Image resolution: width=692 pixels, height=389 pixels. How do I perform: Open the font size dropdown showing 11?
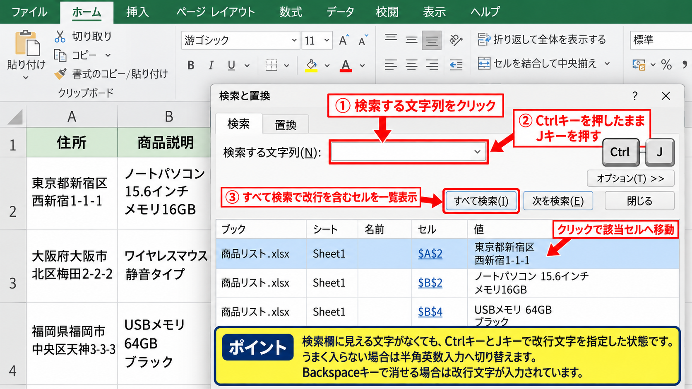pyautogui.click(x=327, y=41)
